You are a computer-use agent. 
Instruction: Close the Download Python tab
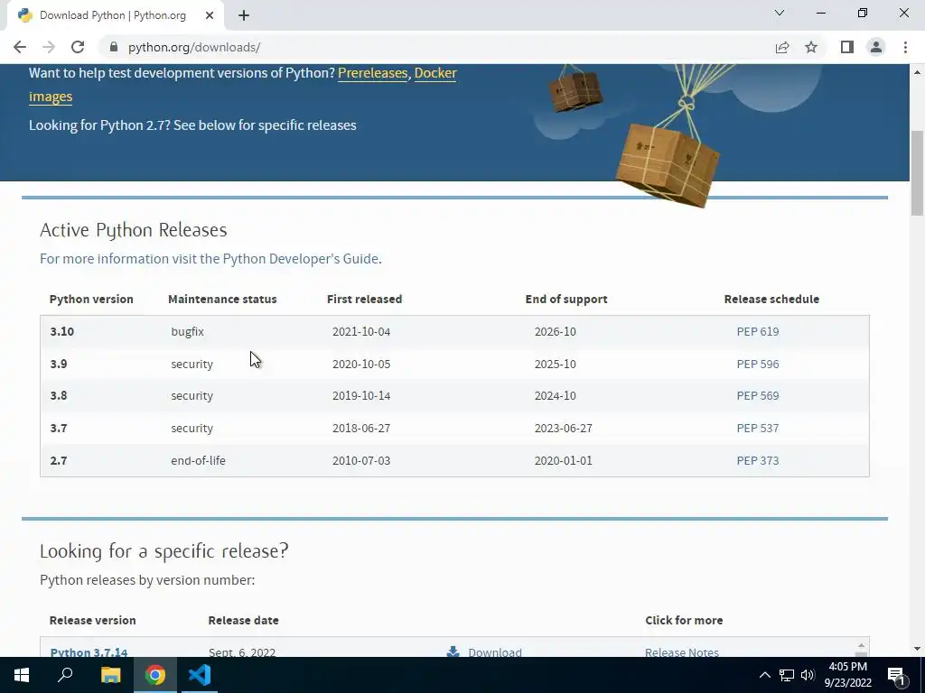click(210, 15)
